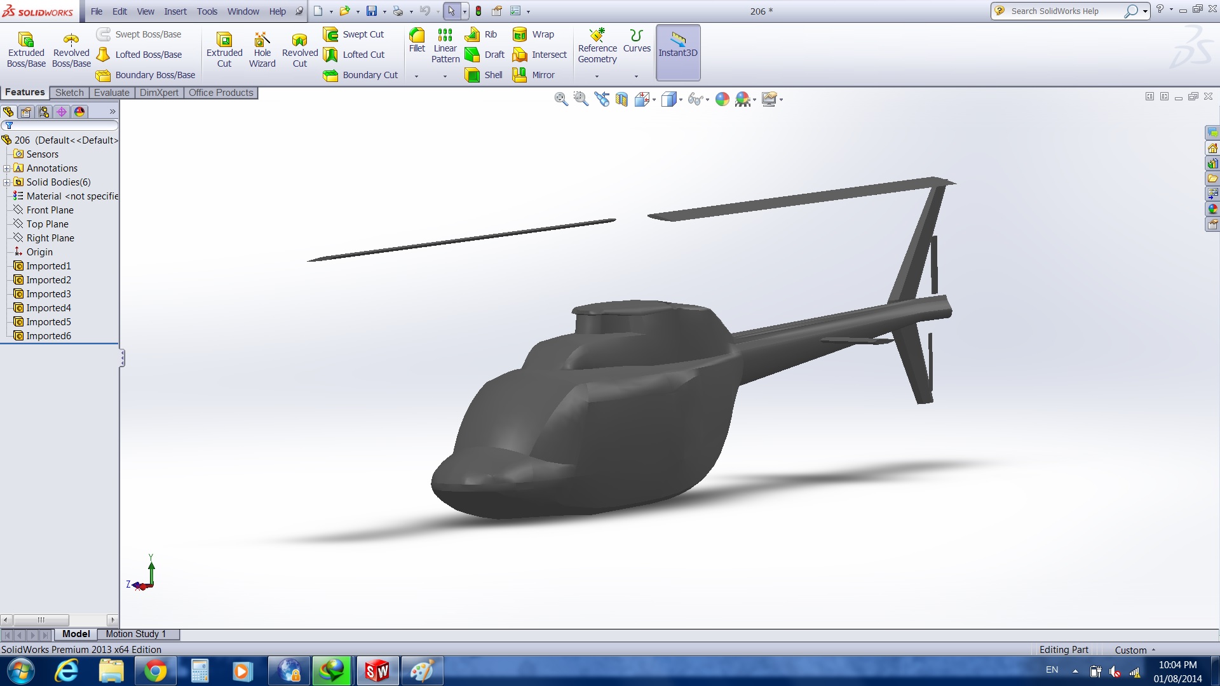The height and width of the screenshot is (686, 1220).
Task: Click the Lofted Boss/Base tool
Action: click(139, 55)
